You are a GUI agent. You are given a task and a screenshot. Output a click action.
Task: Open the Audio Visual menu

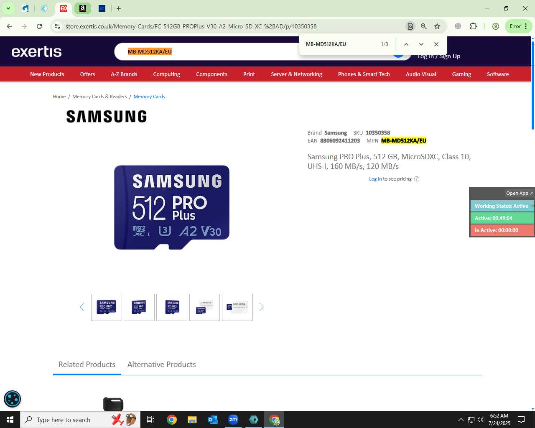[x=421, y=74]
